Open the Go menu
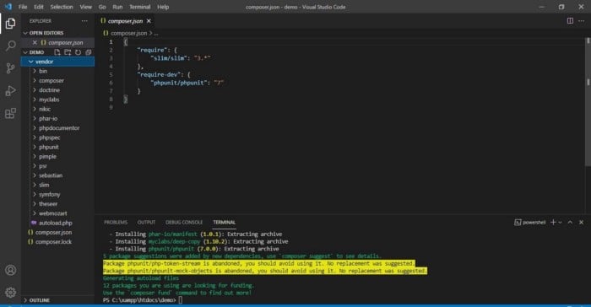 point(102,7)
